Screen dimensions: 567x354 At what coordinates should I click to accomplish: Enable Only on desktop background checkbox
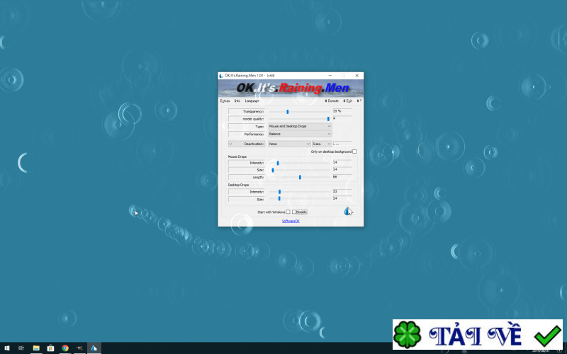tap(354, 152)
